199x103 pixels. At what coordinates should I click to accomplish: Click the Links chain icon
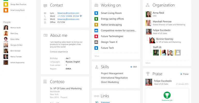click(97, 96)
